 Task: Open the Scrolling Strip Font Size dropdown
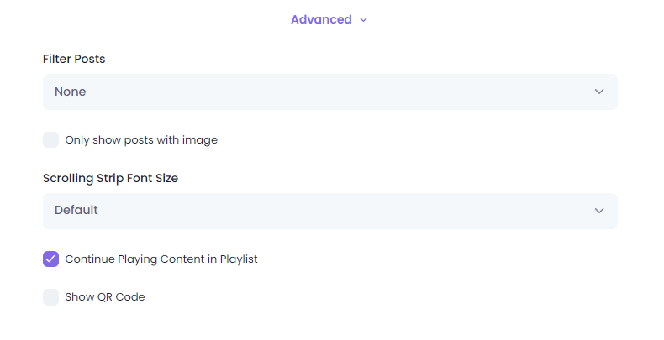pos(329,211)
